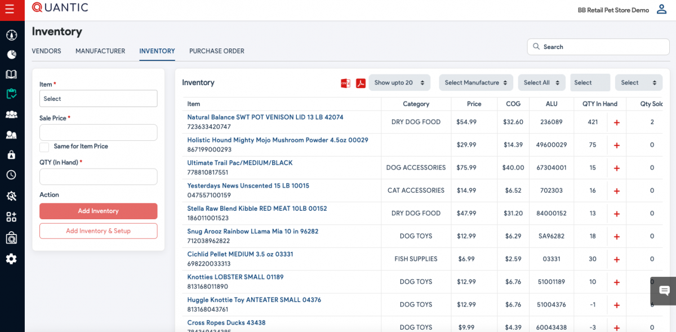676x332 pixels.
Task: Open Knotties LOBSTER SMALL 01189 item
Action: coord(235,277)
